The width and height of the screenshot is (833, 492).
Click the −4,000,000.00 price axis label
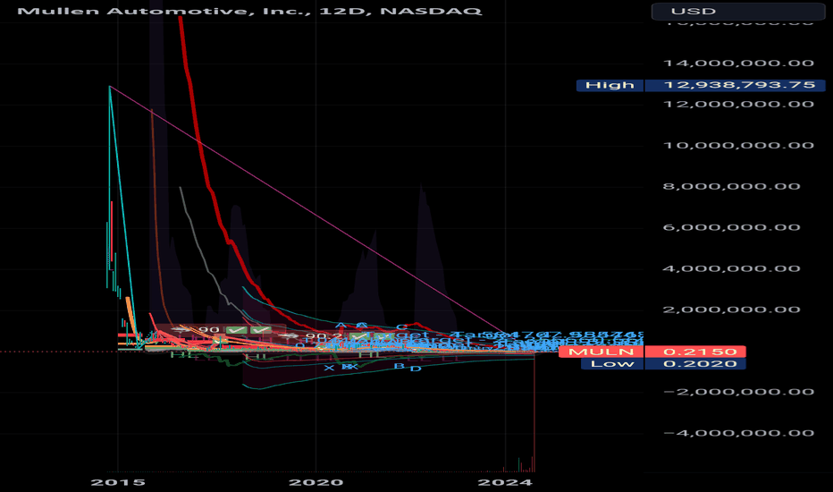[738, 433]
